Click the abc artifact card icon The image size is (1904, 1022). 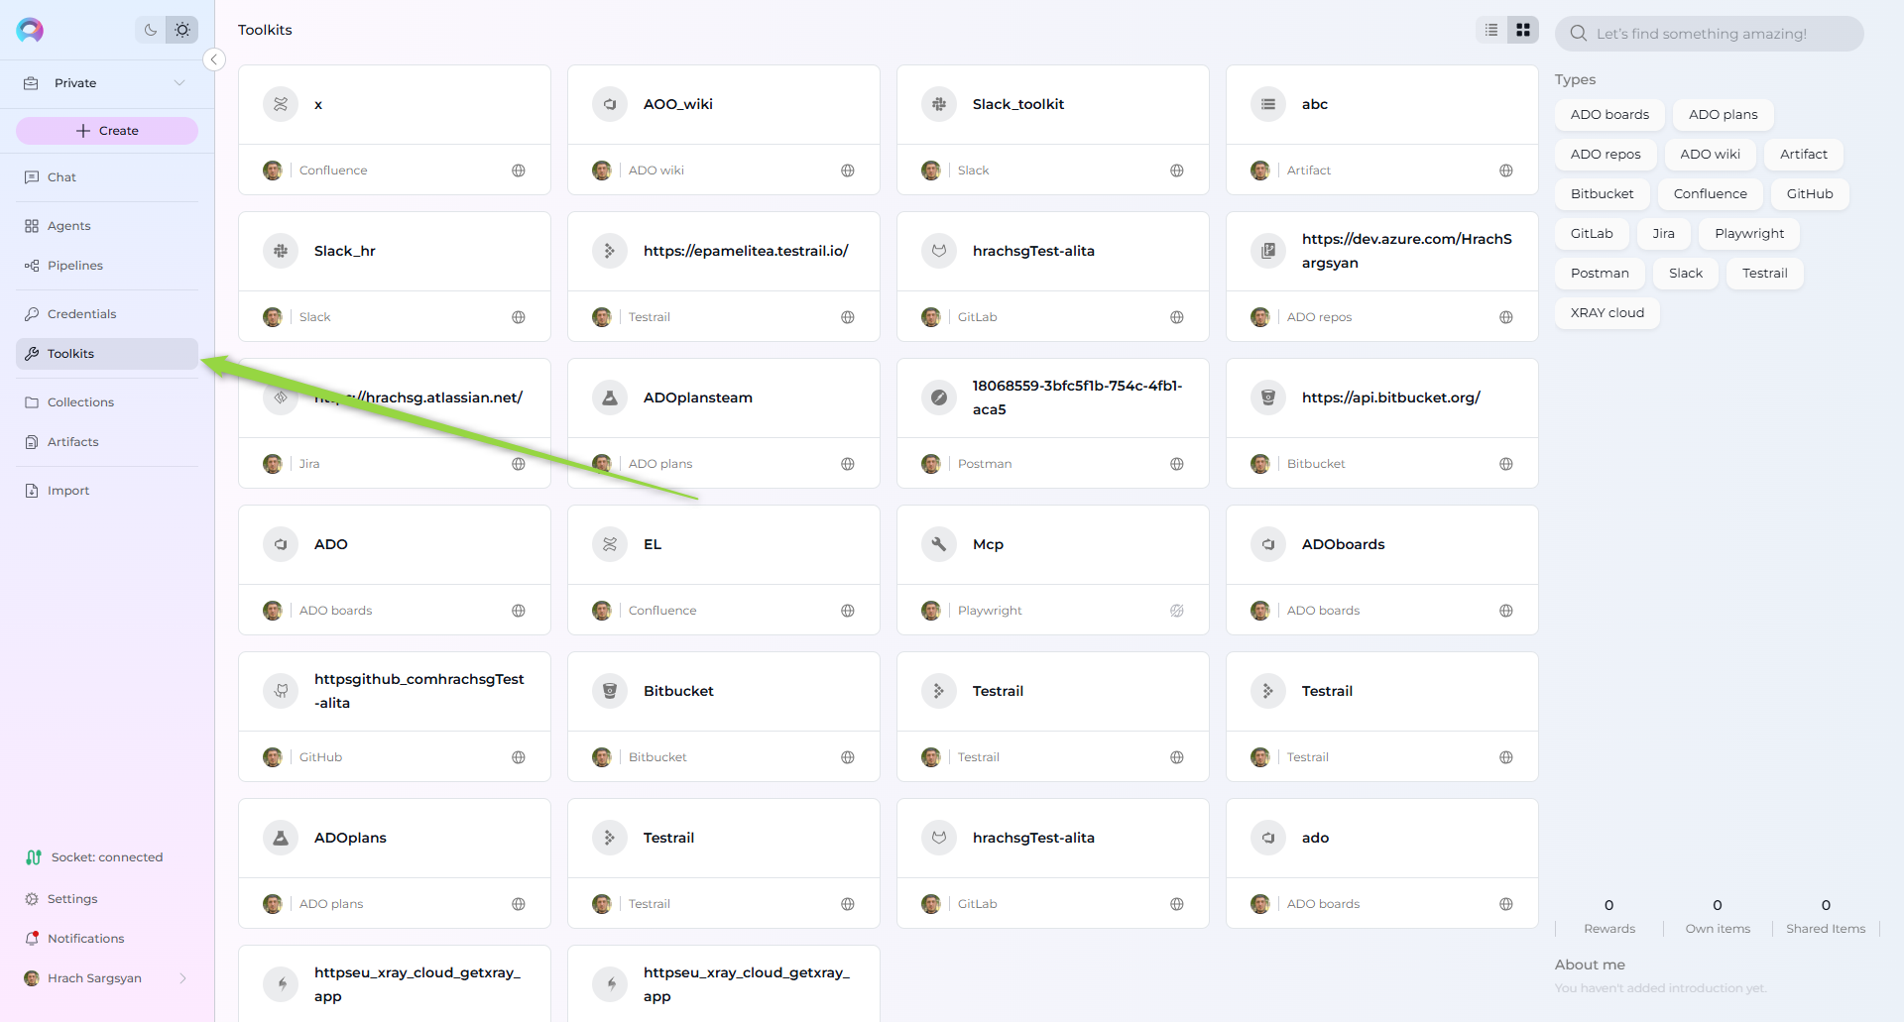[x=1268, y=104]
